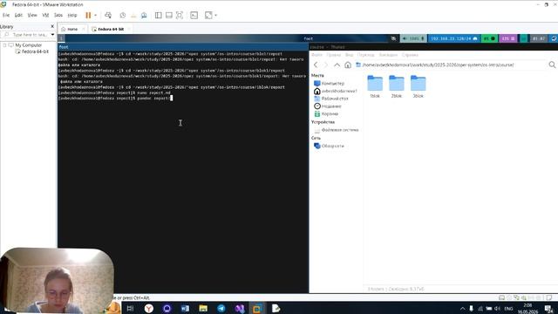Click workspace 1 in the Fedora top bar
The width and height of the screenshot is (558, 314).
click(61, 38)
